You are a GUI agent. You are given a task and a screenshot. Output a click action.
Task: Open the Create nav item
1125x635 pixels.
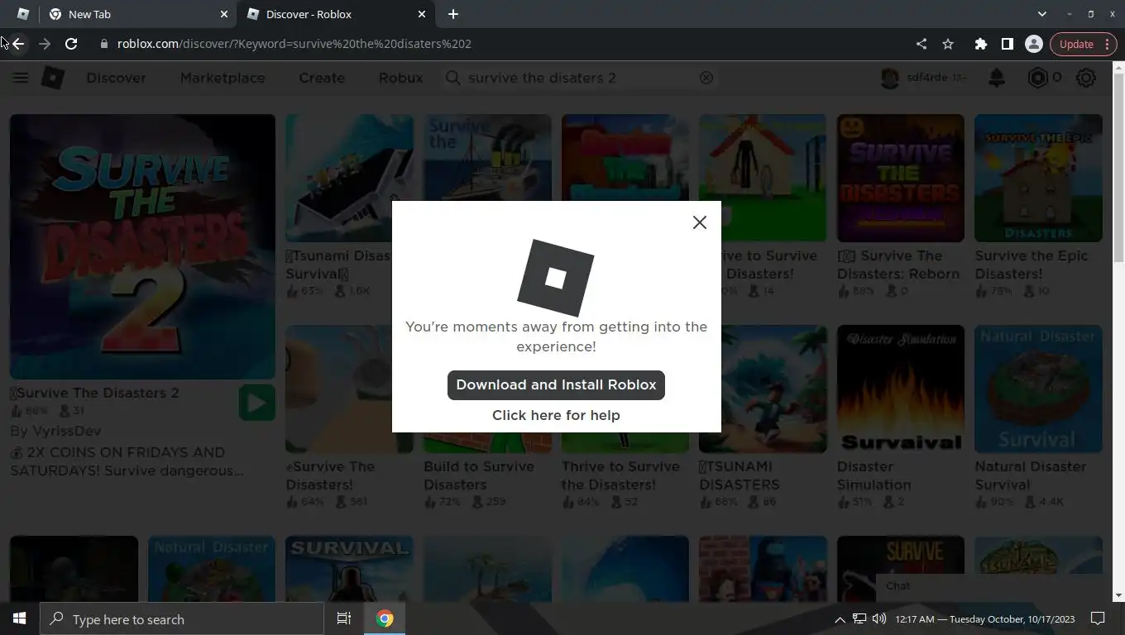[322, 78]
